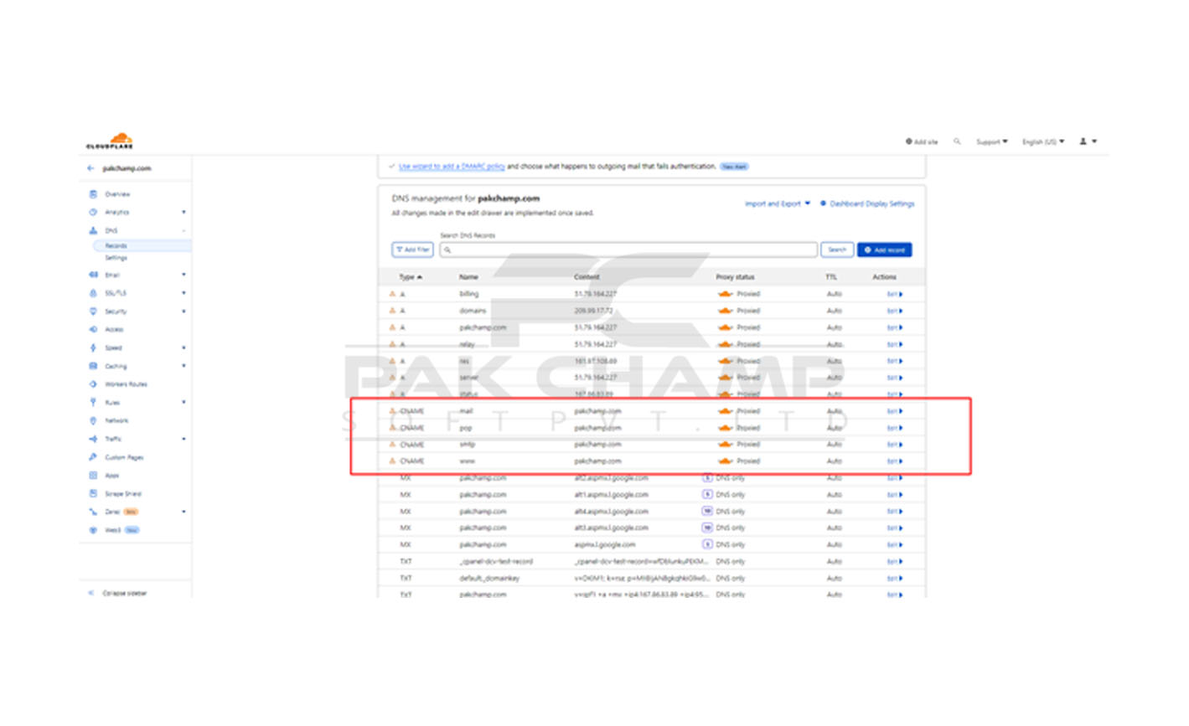Click the Custom Pages wrench icon

click(93, 457)
